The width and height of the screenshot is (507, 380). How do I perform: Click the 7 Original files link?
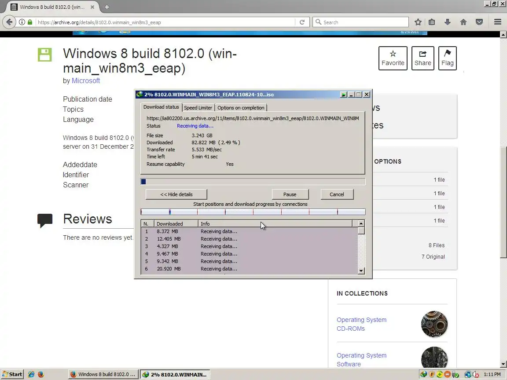(x=433, y=256)
